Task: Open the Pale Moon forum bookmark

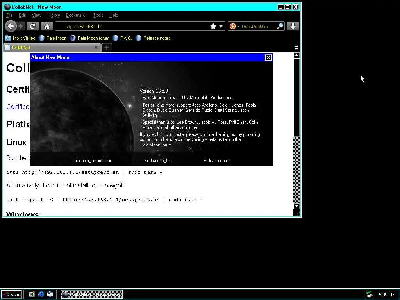Action: pos(89,38)
